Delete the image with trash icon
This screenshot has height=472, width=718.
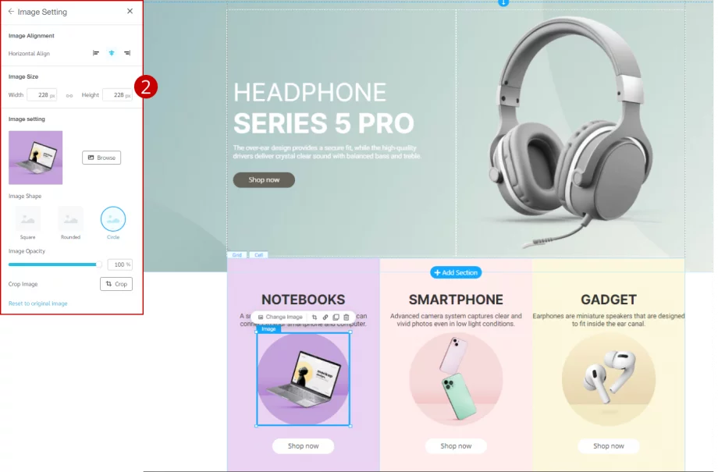[x=347, y=317]
